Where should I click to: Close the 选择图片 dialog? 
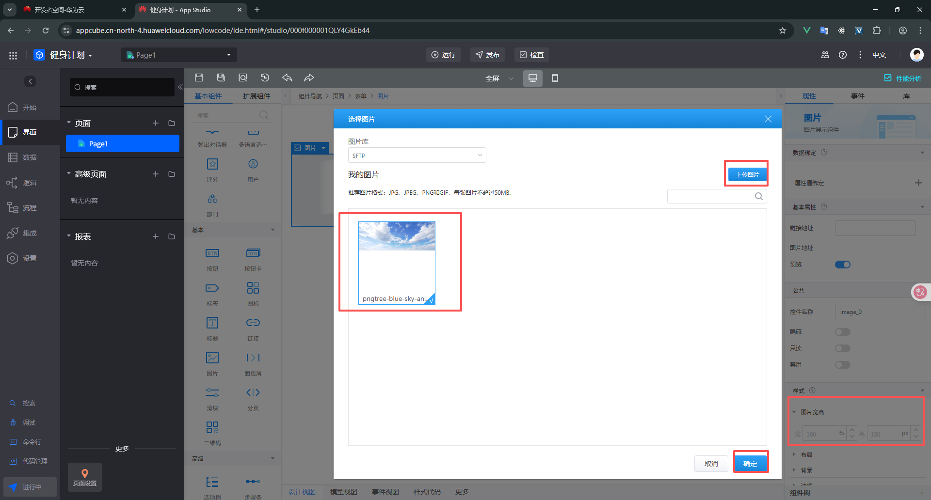[768, 119]
